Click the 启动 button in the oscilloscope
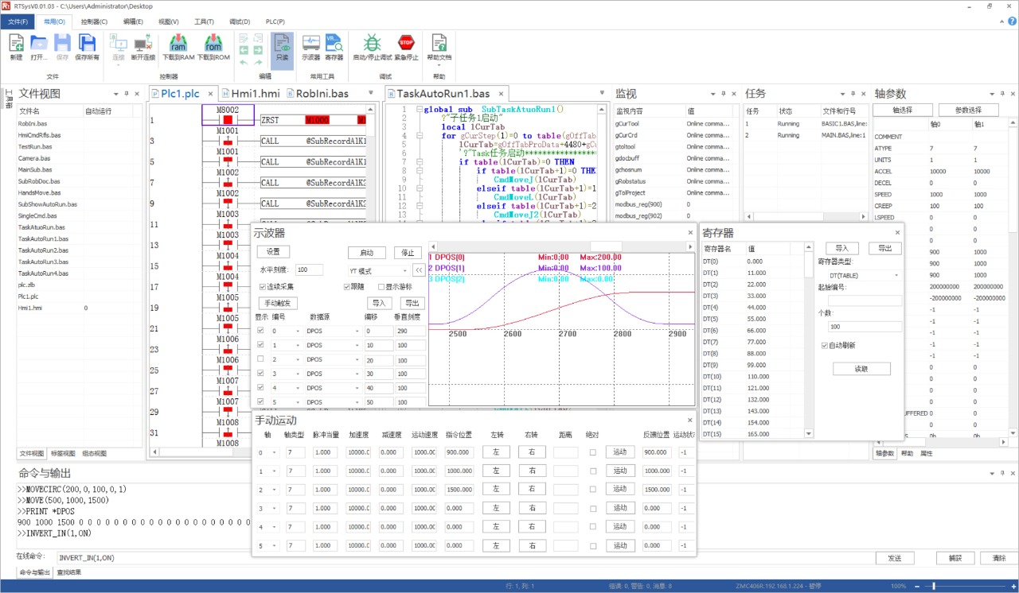1019x593 pixels. point(367,252)
